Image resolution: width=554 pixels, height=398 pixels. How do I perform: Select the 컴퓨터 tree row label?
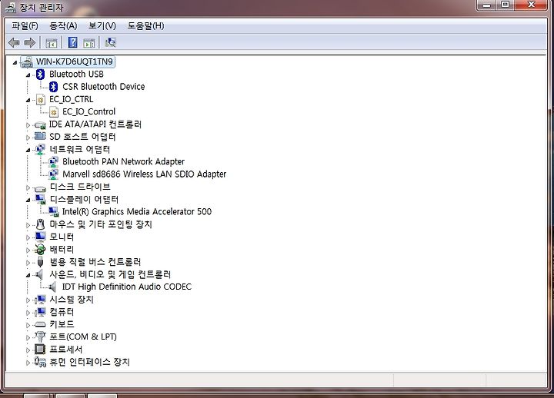pyautogui.click(x=62, y=312)
